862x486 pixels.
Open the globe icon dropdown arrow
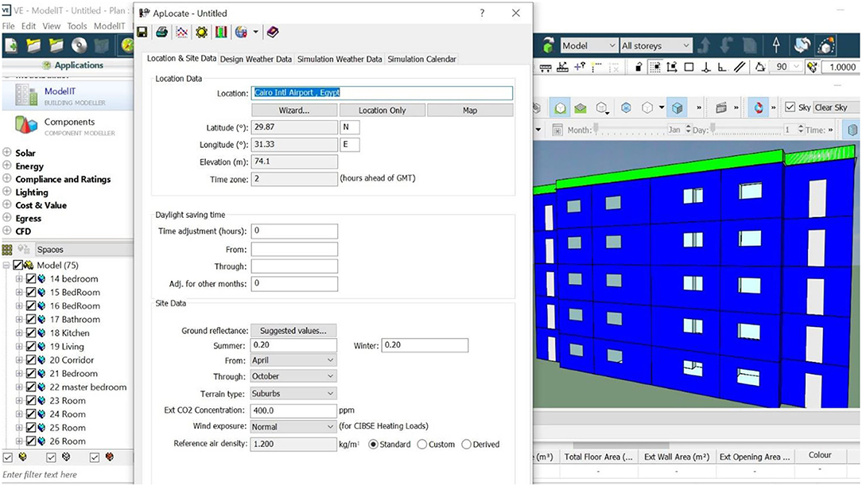[x=255, y=32]
